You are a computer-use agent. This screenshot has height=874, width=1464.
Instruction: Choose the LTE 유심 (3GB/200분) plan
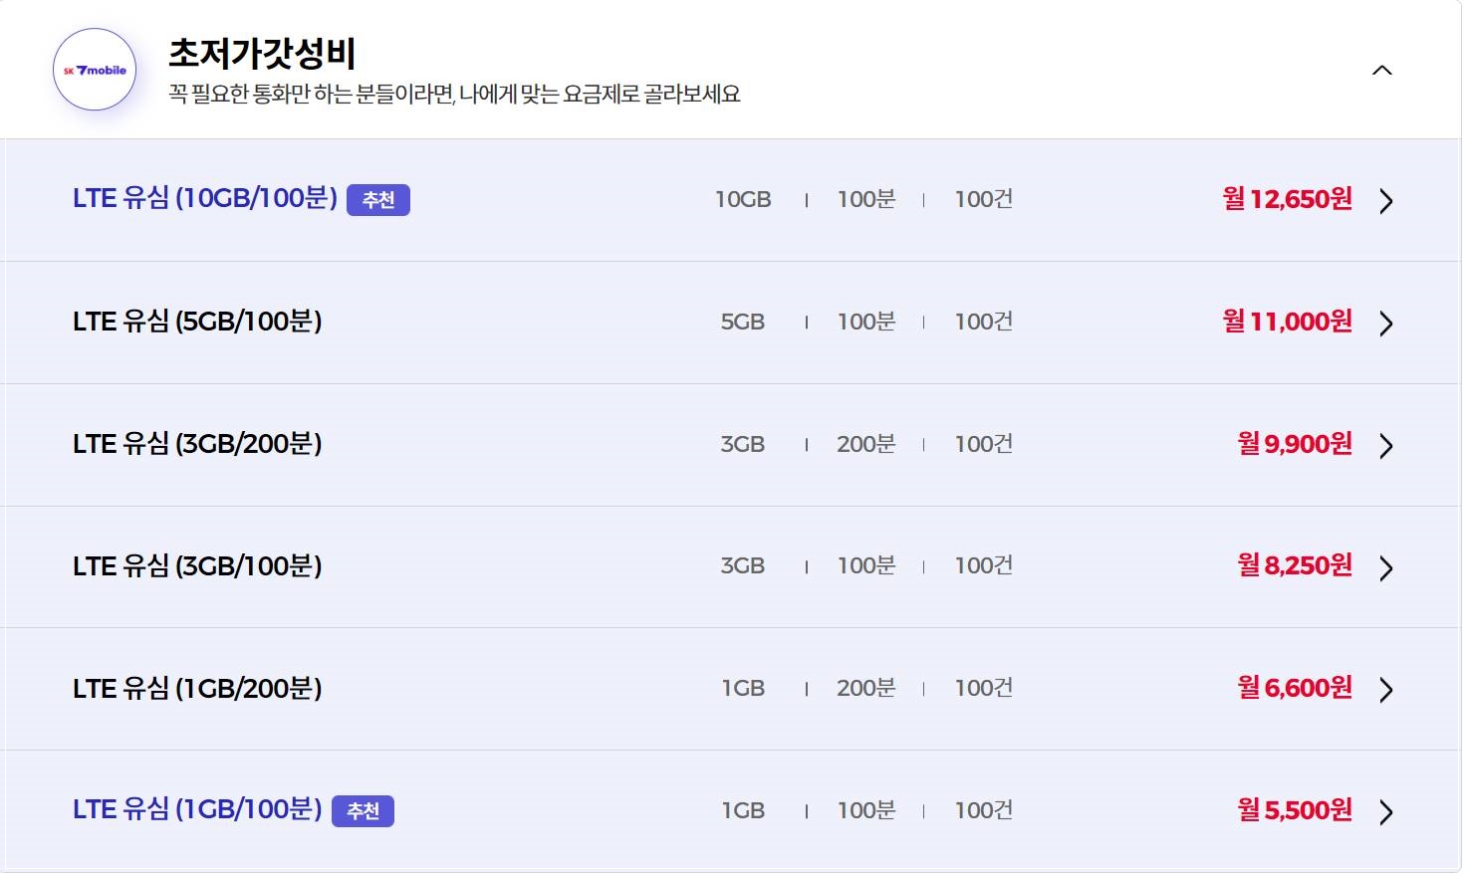point(197,444)
